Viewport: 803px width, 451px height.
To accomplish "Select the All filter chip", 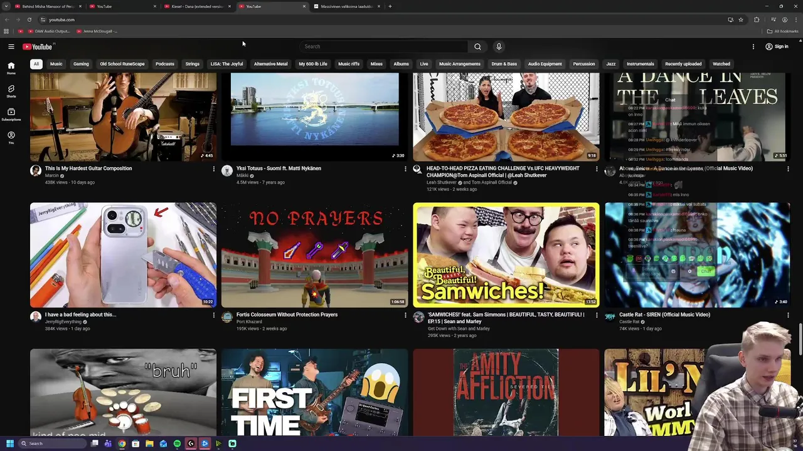I will [36, 64].
